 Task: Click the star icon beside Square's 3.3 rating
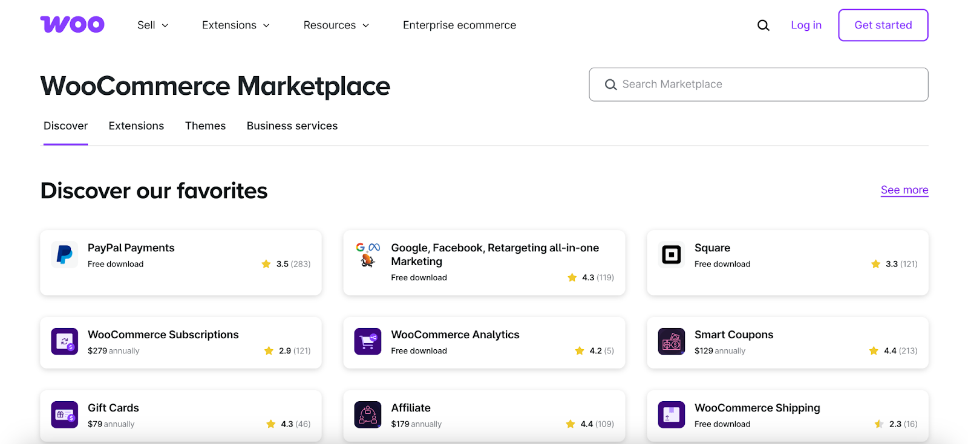coord(875,264)
